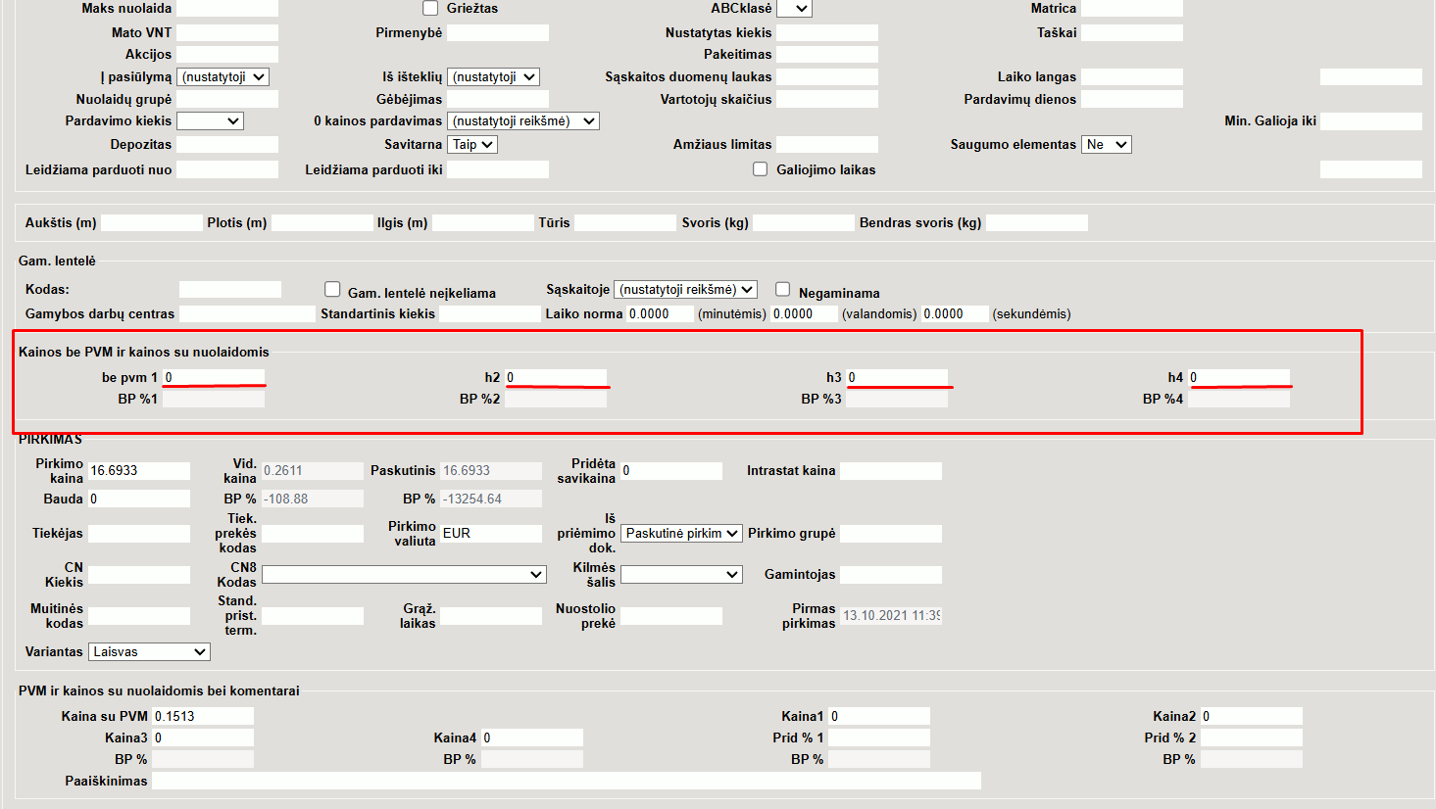Expand the 0 kainos pardavimas dropdown

(522, 121)
